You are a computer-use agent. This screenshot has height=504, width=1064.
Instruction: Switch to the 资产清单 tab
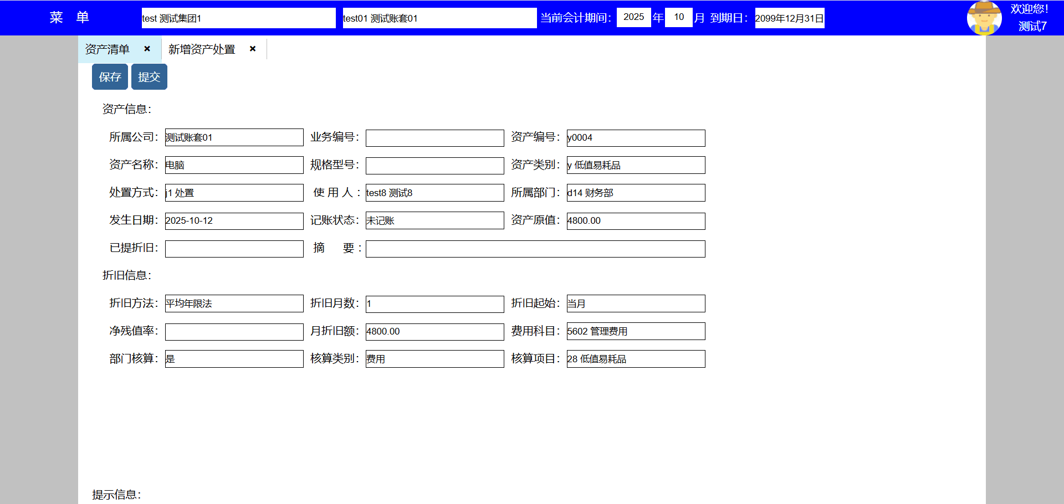tap(108, 49)
